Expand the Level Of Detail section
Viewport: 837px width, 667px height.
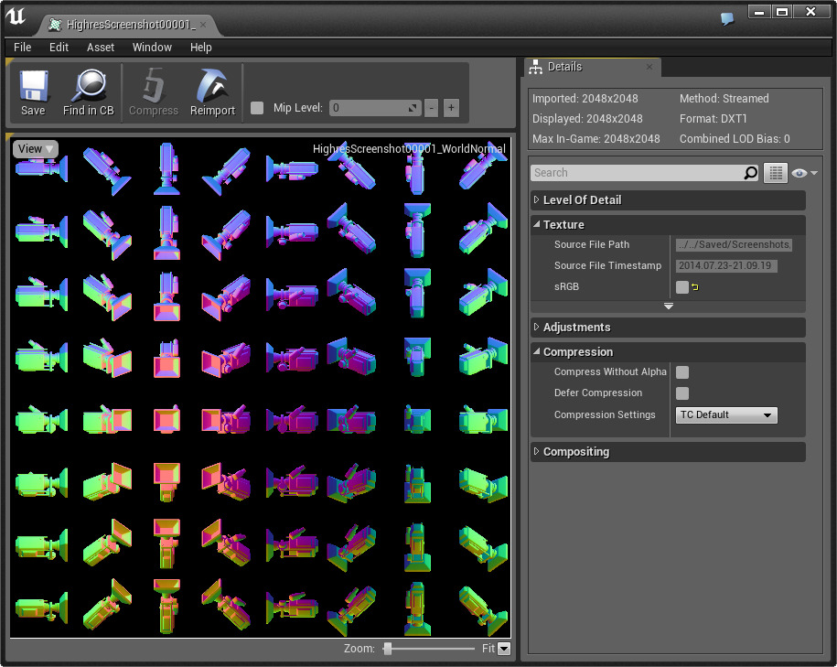pyautogui.click(x=582, y=200)
